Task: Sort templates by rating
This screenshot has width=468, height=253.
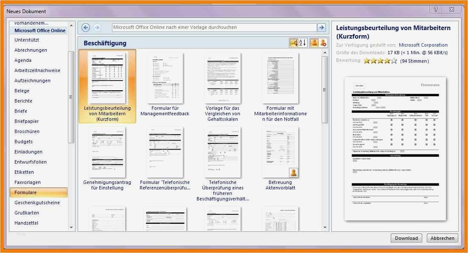Action: pos(294,42)
